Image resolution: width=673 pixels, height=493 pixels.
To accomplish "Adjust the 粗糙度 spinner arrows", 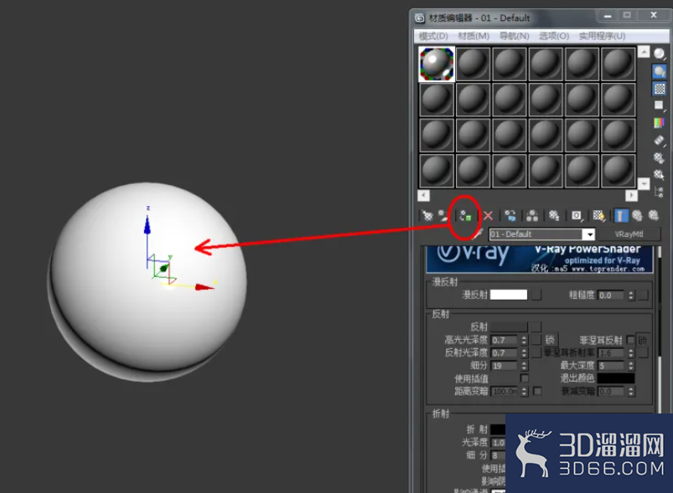I will tap(630, 295).
